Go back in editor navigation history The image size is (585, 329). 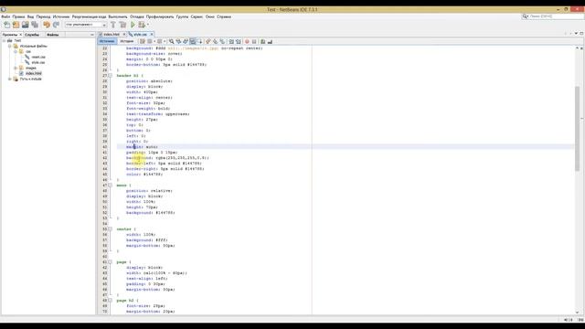point(150,41)
